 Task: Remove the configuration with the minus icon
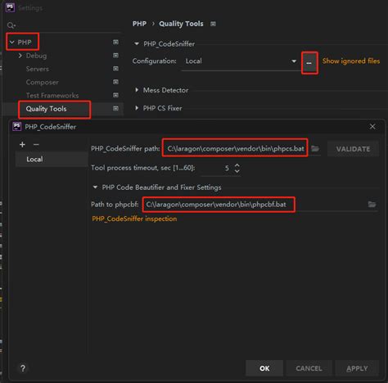[36, 144]
